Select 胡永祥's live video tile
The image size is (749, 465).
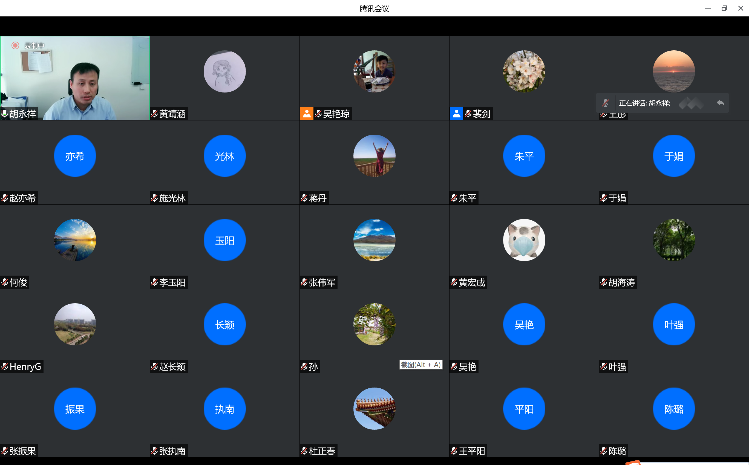point(75,78)
